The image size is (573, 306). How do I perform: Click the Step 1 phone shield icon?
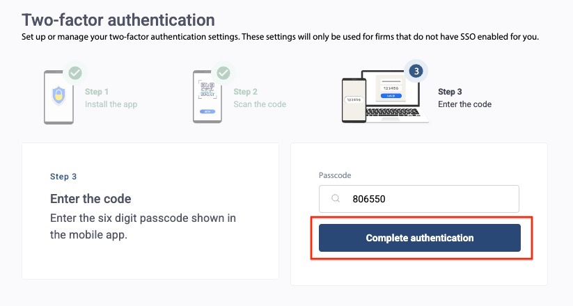[x=58, y=97]
